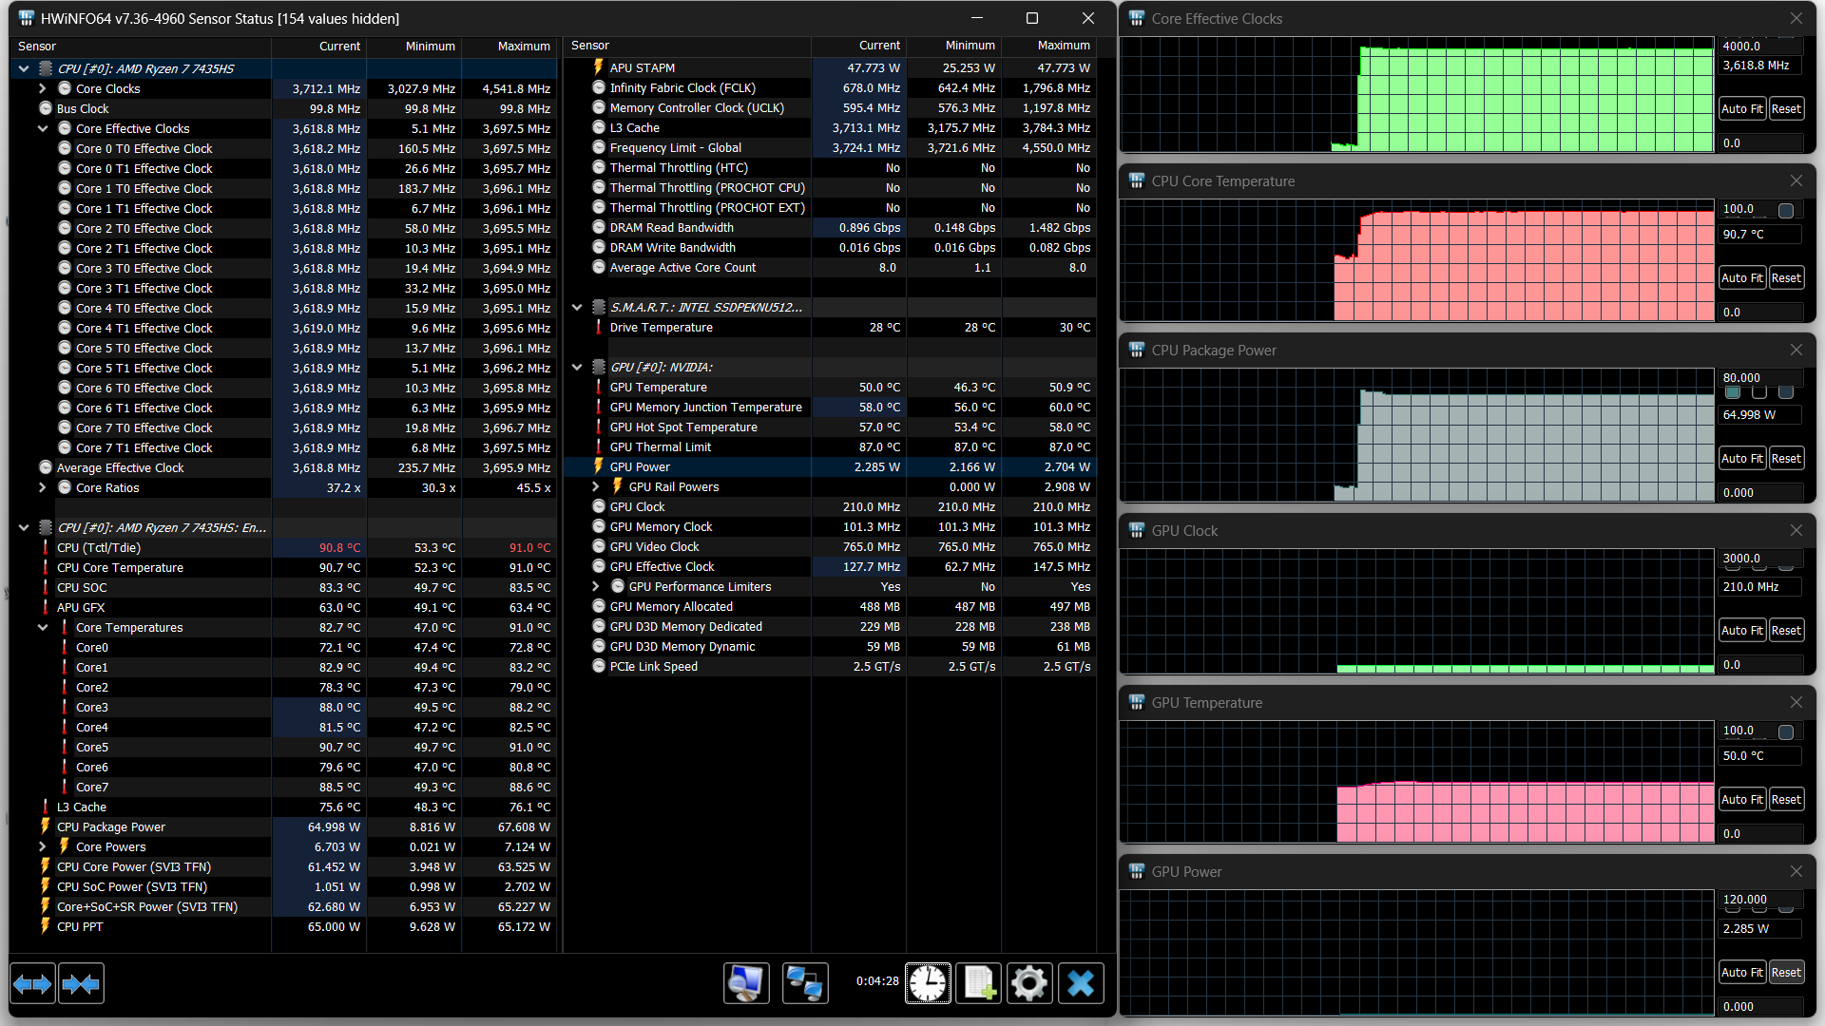Click the Sensor column header, right panel
1825x1026 pixels.
click(x=590, y=46)
